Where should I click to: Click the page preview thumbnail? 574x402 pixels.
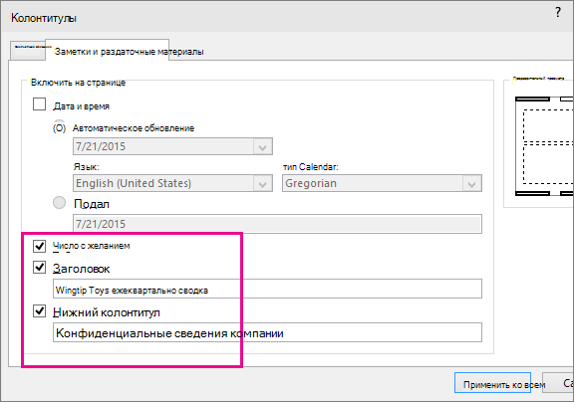tap(544, 146)
